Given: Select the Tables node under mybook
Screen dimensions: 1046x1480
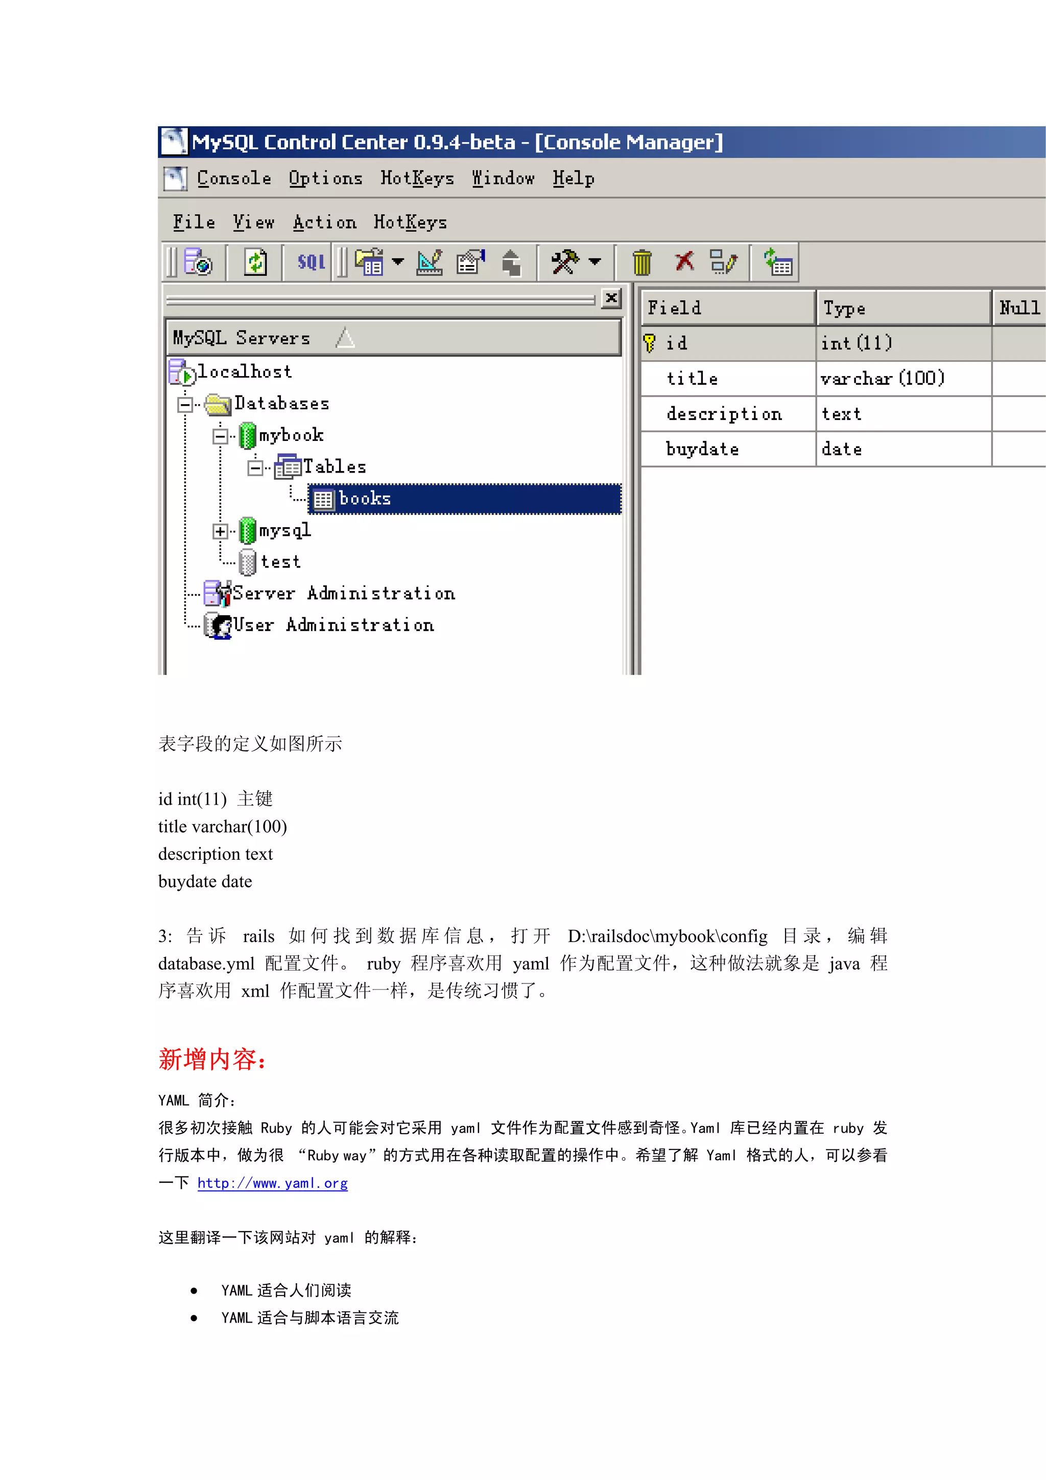Looking at the screenshot, I should pyautogui.click(x=334, y=467).
